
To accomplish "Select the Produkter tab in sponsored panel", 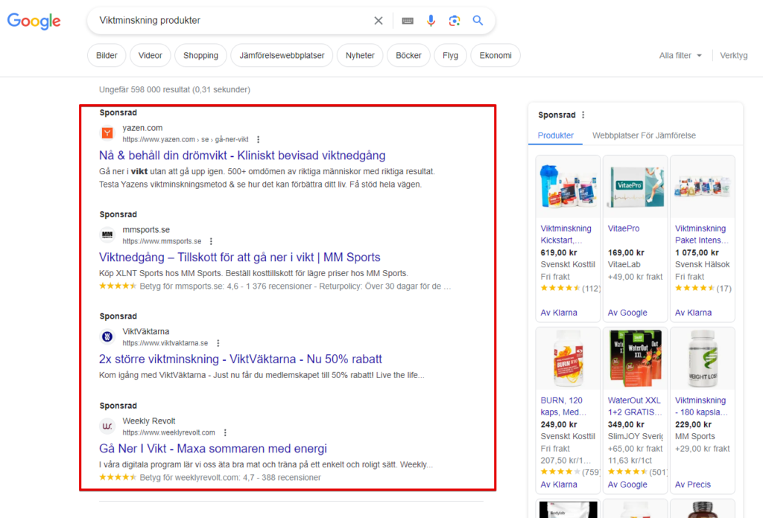I will (x=555, y=135).
